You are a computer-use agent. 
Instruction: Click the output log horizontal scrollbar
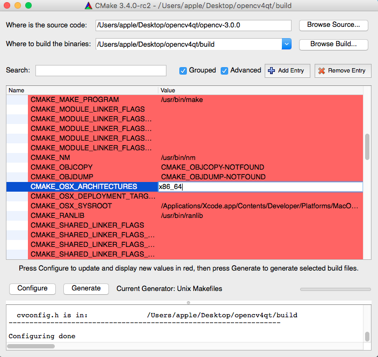point(31,346)
